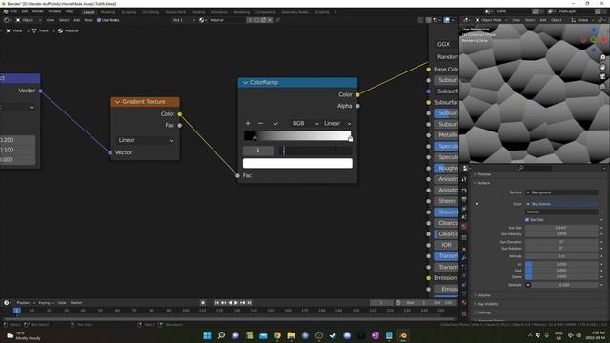610x343 pixels.
Task: Open the Tool properties tab at the top of the properties sidebar
Action: click(x=464, y=179)
